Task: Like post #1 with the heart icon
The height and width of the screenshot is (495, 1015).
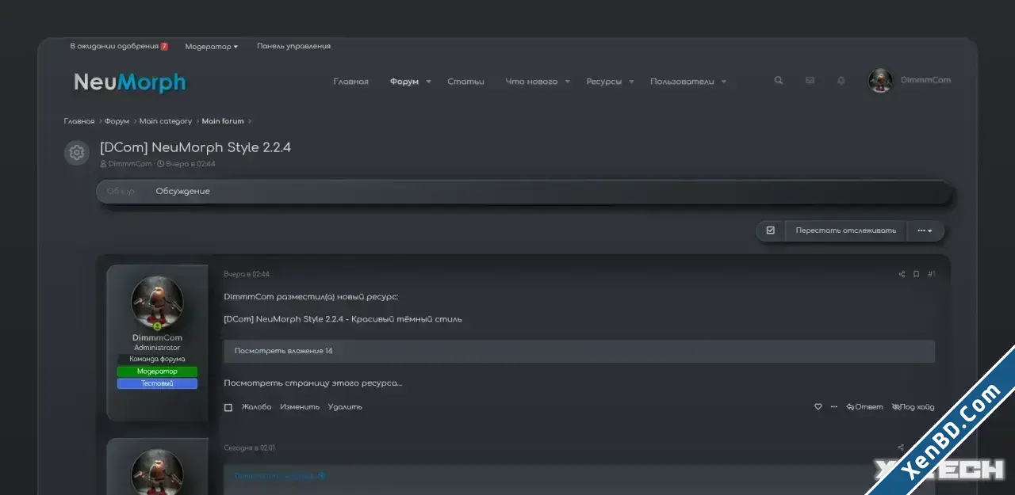Action: pos(818,407)
